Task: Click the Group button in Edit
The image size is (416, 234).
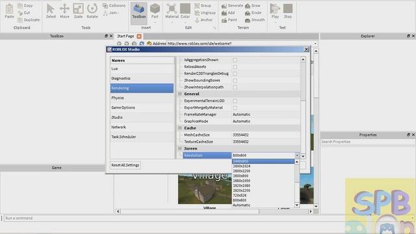Action: (203, 6)
